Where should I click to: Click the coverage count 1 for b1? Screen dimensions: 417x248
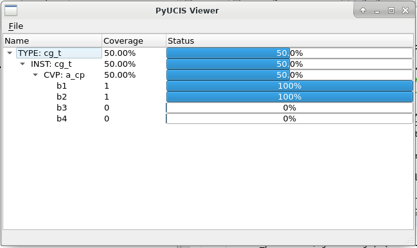pos(107,86)
